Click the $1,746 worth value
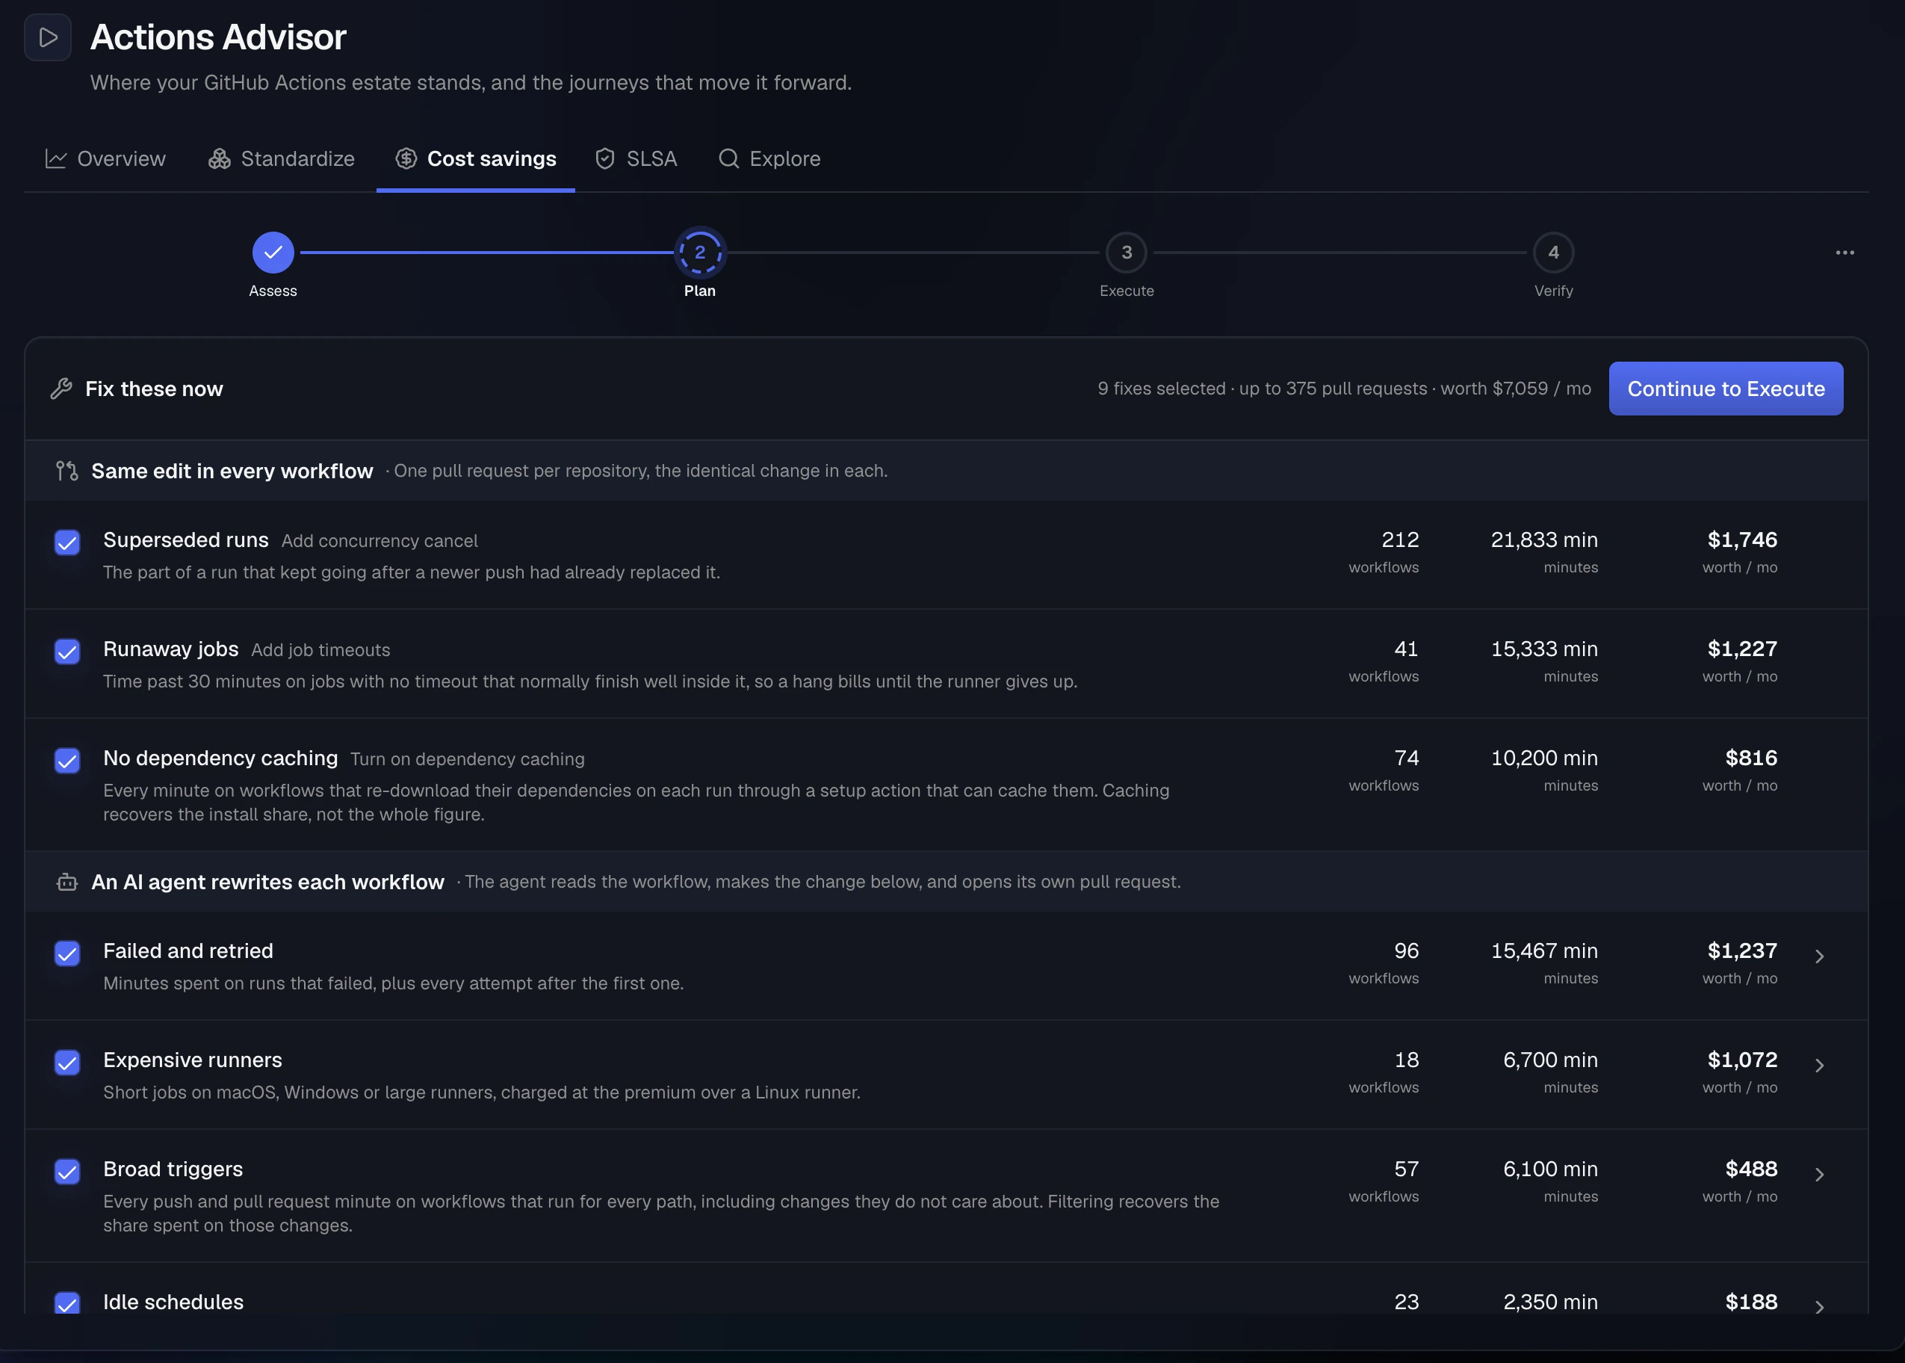1905x1363 pixels. [x=1742, y=540]
